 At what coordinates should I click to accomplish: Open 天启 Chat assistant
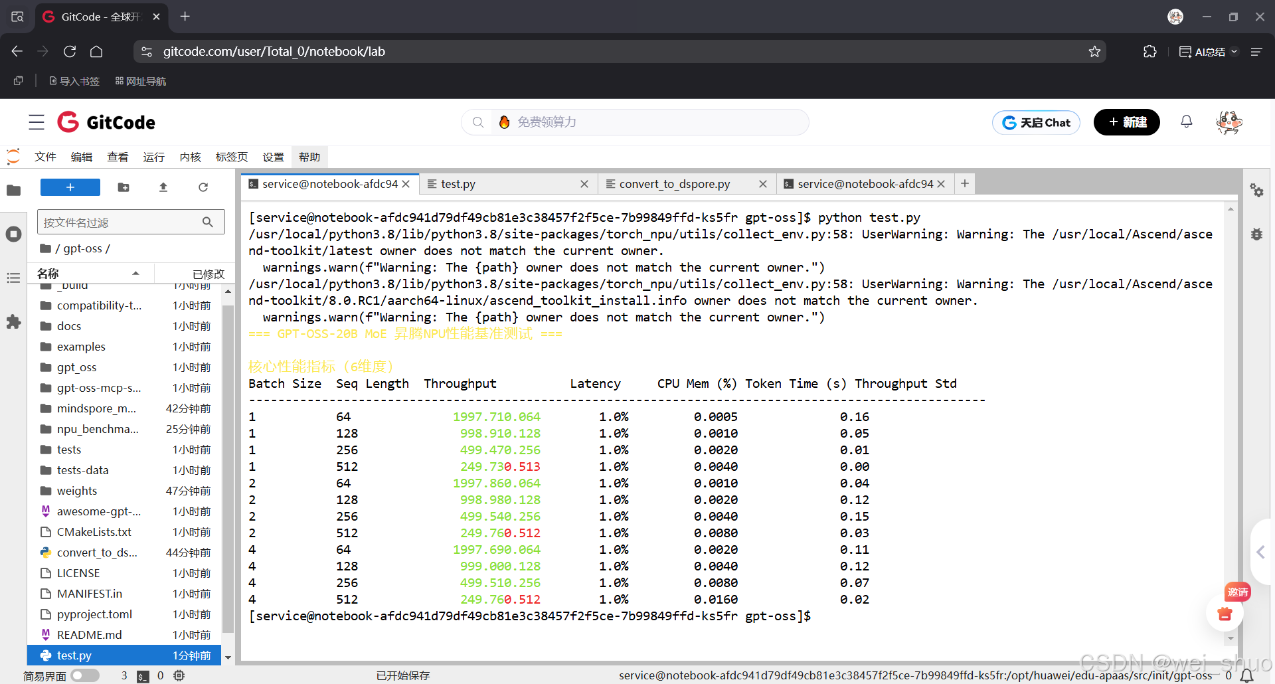click(x=1036, y=122)
